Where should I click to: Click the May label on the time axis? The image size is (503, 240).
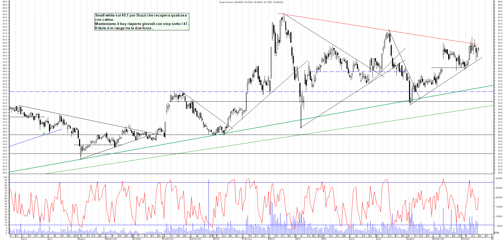pos(324,239)
